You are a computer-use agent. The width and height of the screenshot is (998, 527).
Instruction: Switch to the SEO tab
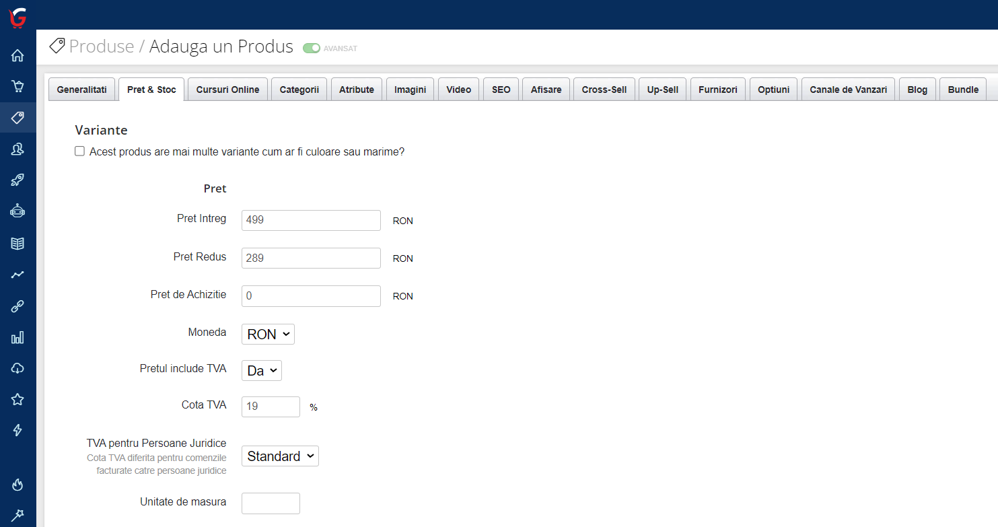501,88
